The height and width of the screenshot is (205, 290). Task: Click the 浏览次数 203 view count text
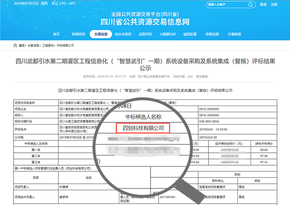pos(183,77)
